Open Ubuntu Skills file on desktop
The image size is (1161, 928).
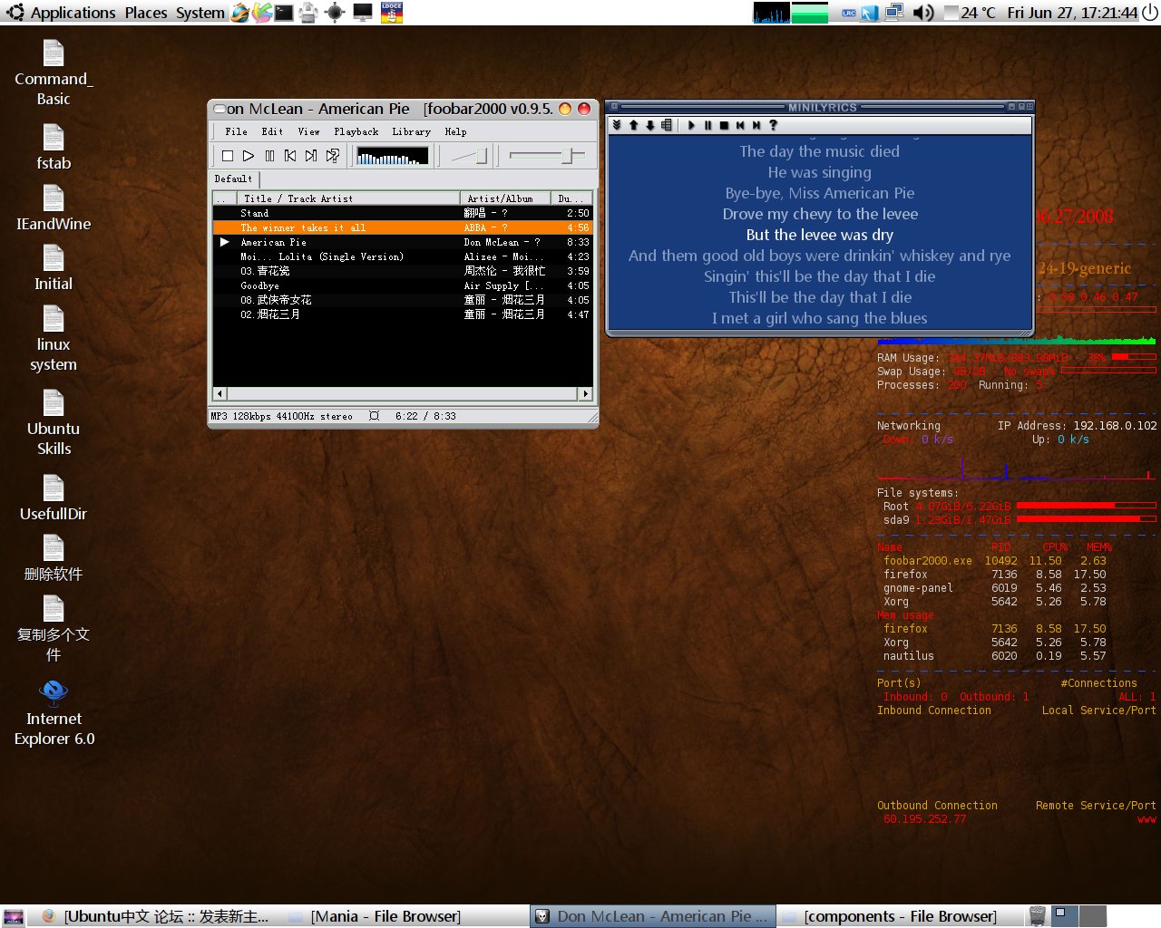click(x=54, y=422)
